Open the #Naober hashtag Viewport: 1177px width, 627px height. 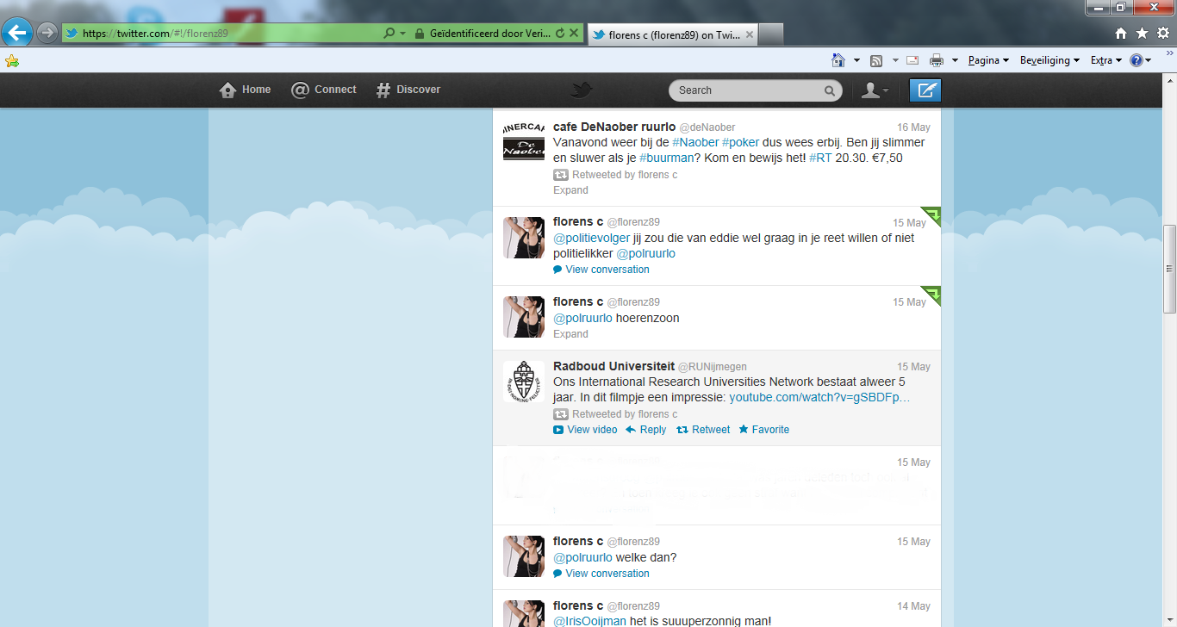click(x=695, y=142)
